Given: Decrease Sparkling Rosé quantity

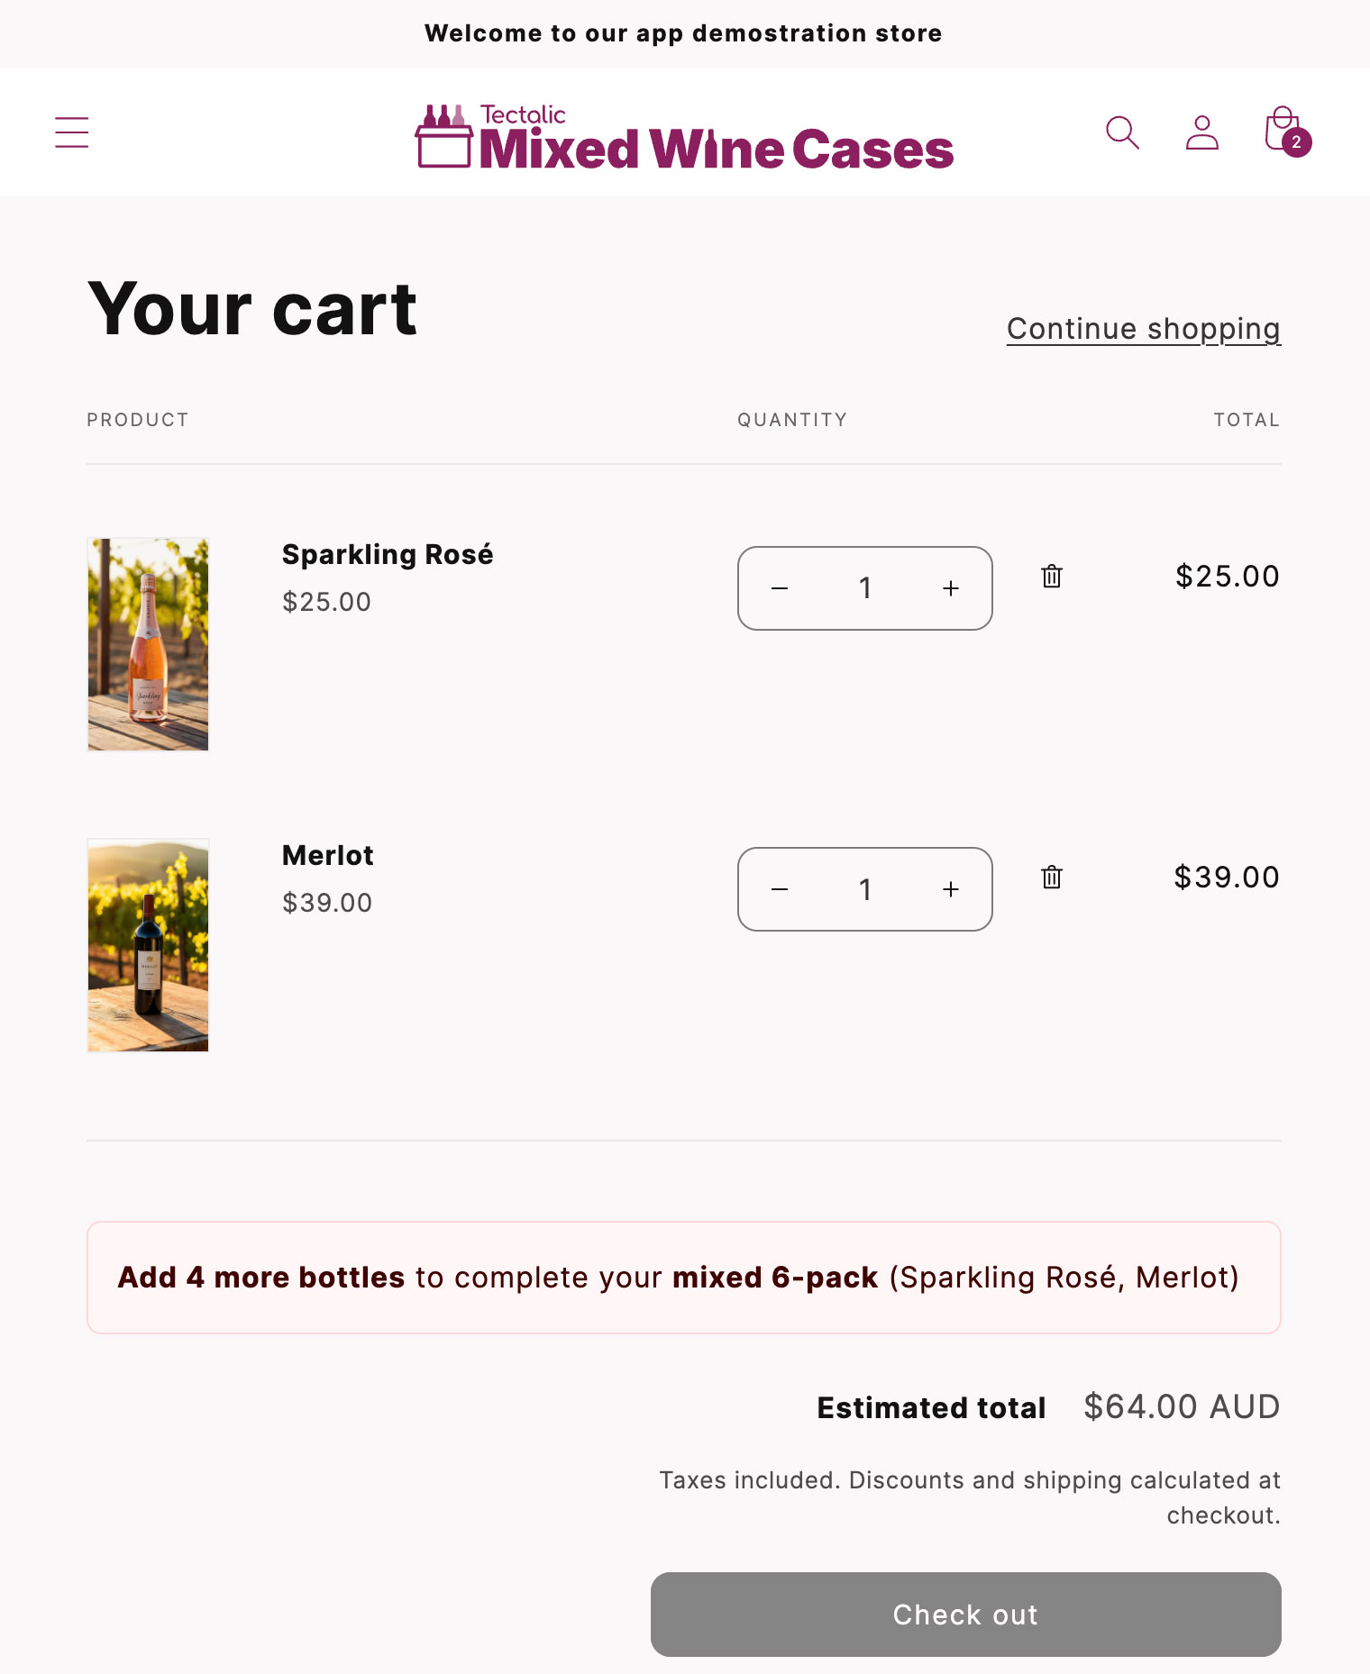Looking at the screenshot, I should (x=780, y=588).
